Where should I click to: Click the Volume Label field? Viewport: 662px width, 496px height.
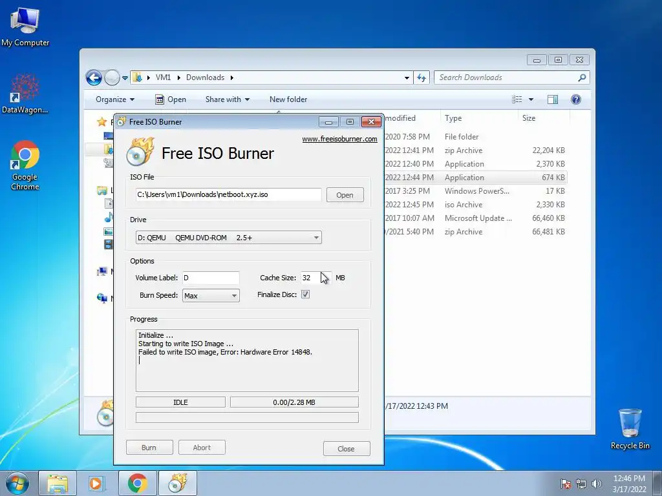point(211,278)
